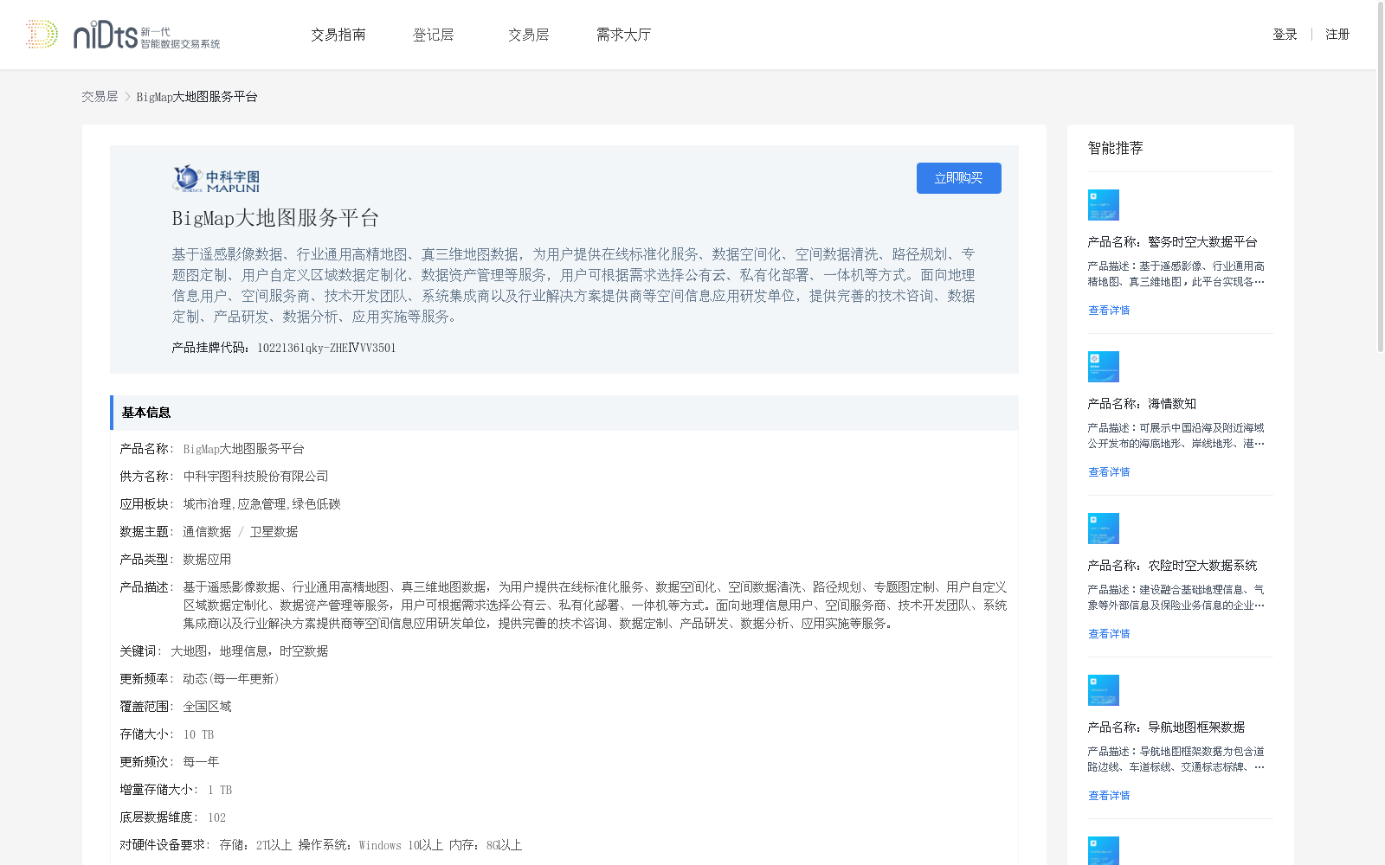Click 城市治理,应急管理,绿色低碳 value
The image size is (1385, 865).
(261, 504)
